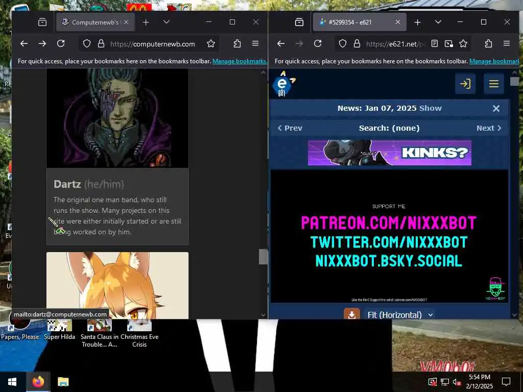Close the Computernewb's tab
523x392 pixels.
(x=127, y=22)
